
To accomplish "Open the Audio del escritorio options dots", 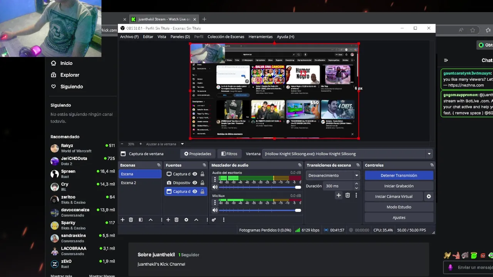I will coord(215,180).
